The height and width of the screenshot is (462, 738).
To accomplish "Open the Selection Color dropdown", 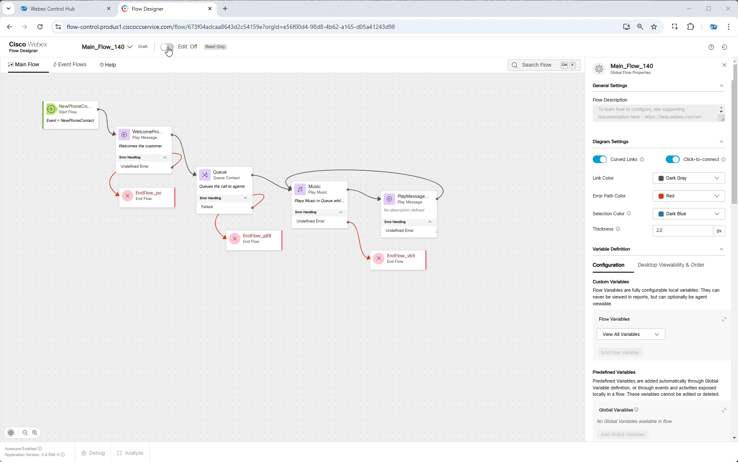I will (689, 214).
